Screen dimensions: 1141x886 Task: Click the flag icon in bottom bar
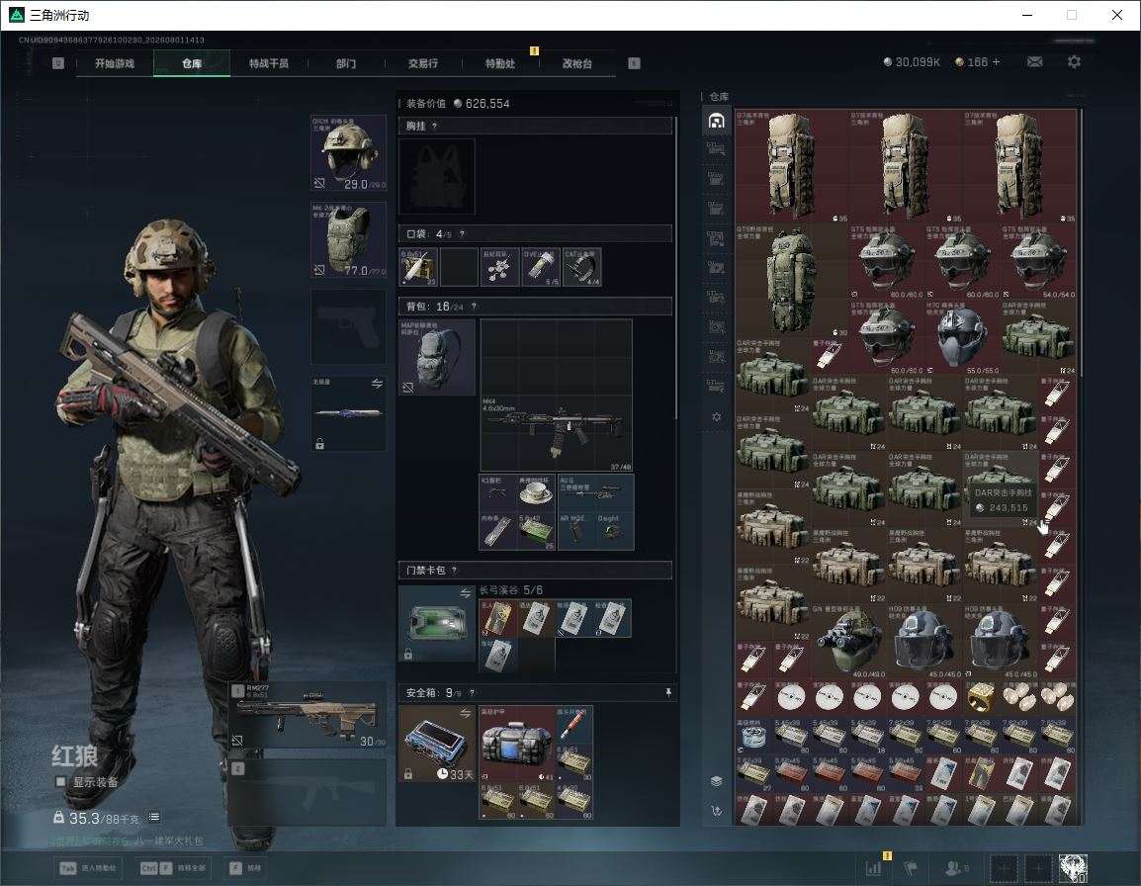click(910, 868)
